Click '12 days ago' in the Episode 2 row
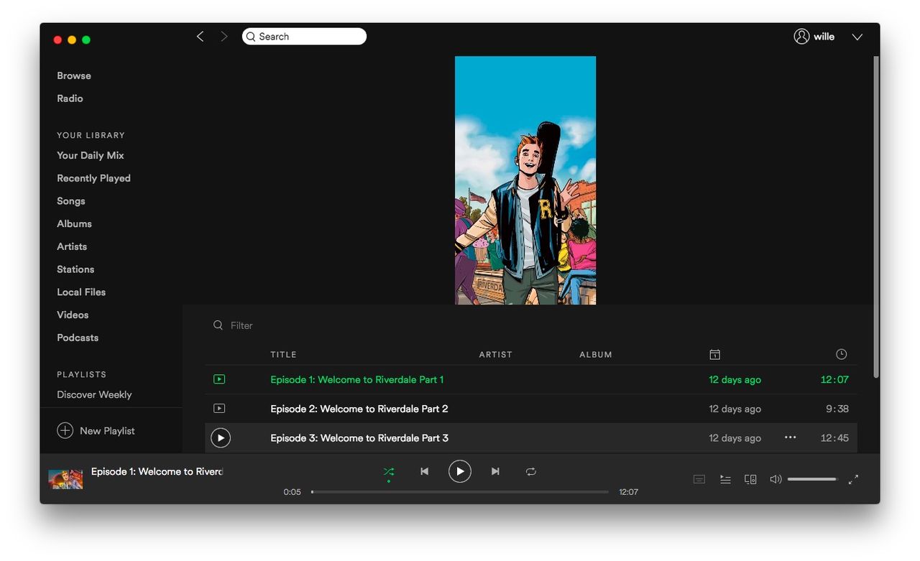This screenshot has width=920, height=561. [735, 409]
